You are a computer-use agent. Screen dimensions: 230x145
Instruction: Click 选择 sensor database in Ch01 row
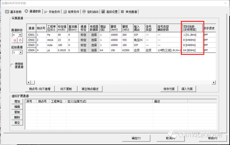pos(94,35)
